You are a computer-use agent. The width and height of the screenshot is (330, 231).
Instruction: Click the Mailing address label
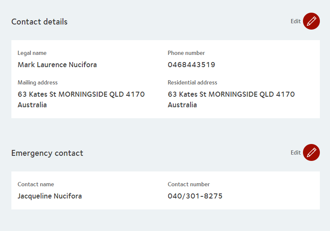pyautogui.click(x=38, y=83)
